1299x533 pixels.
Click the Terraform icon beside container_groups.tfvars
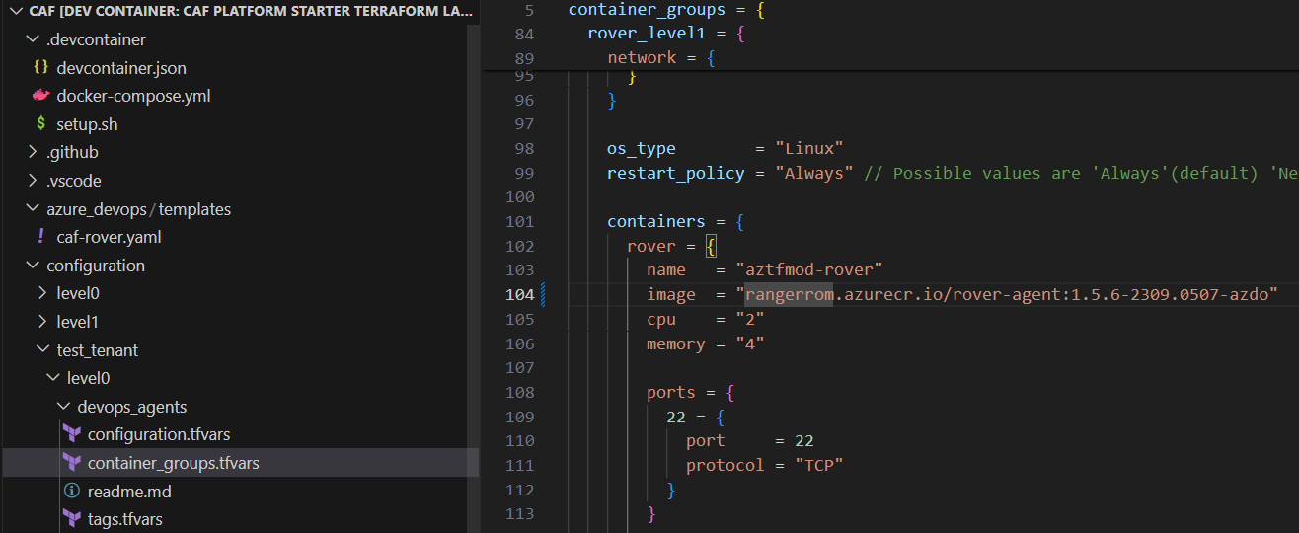(x=71, y=463)
